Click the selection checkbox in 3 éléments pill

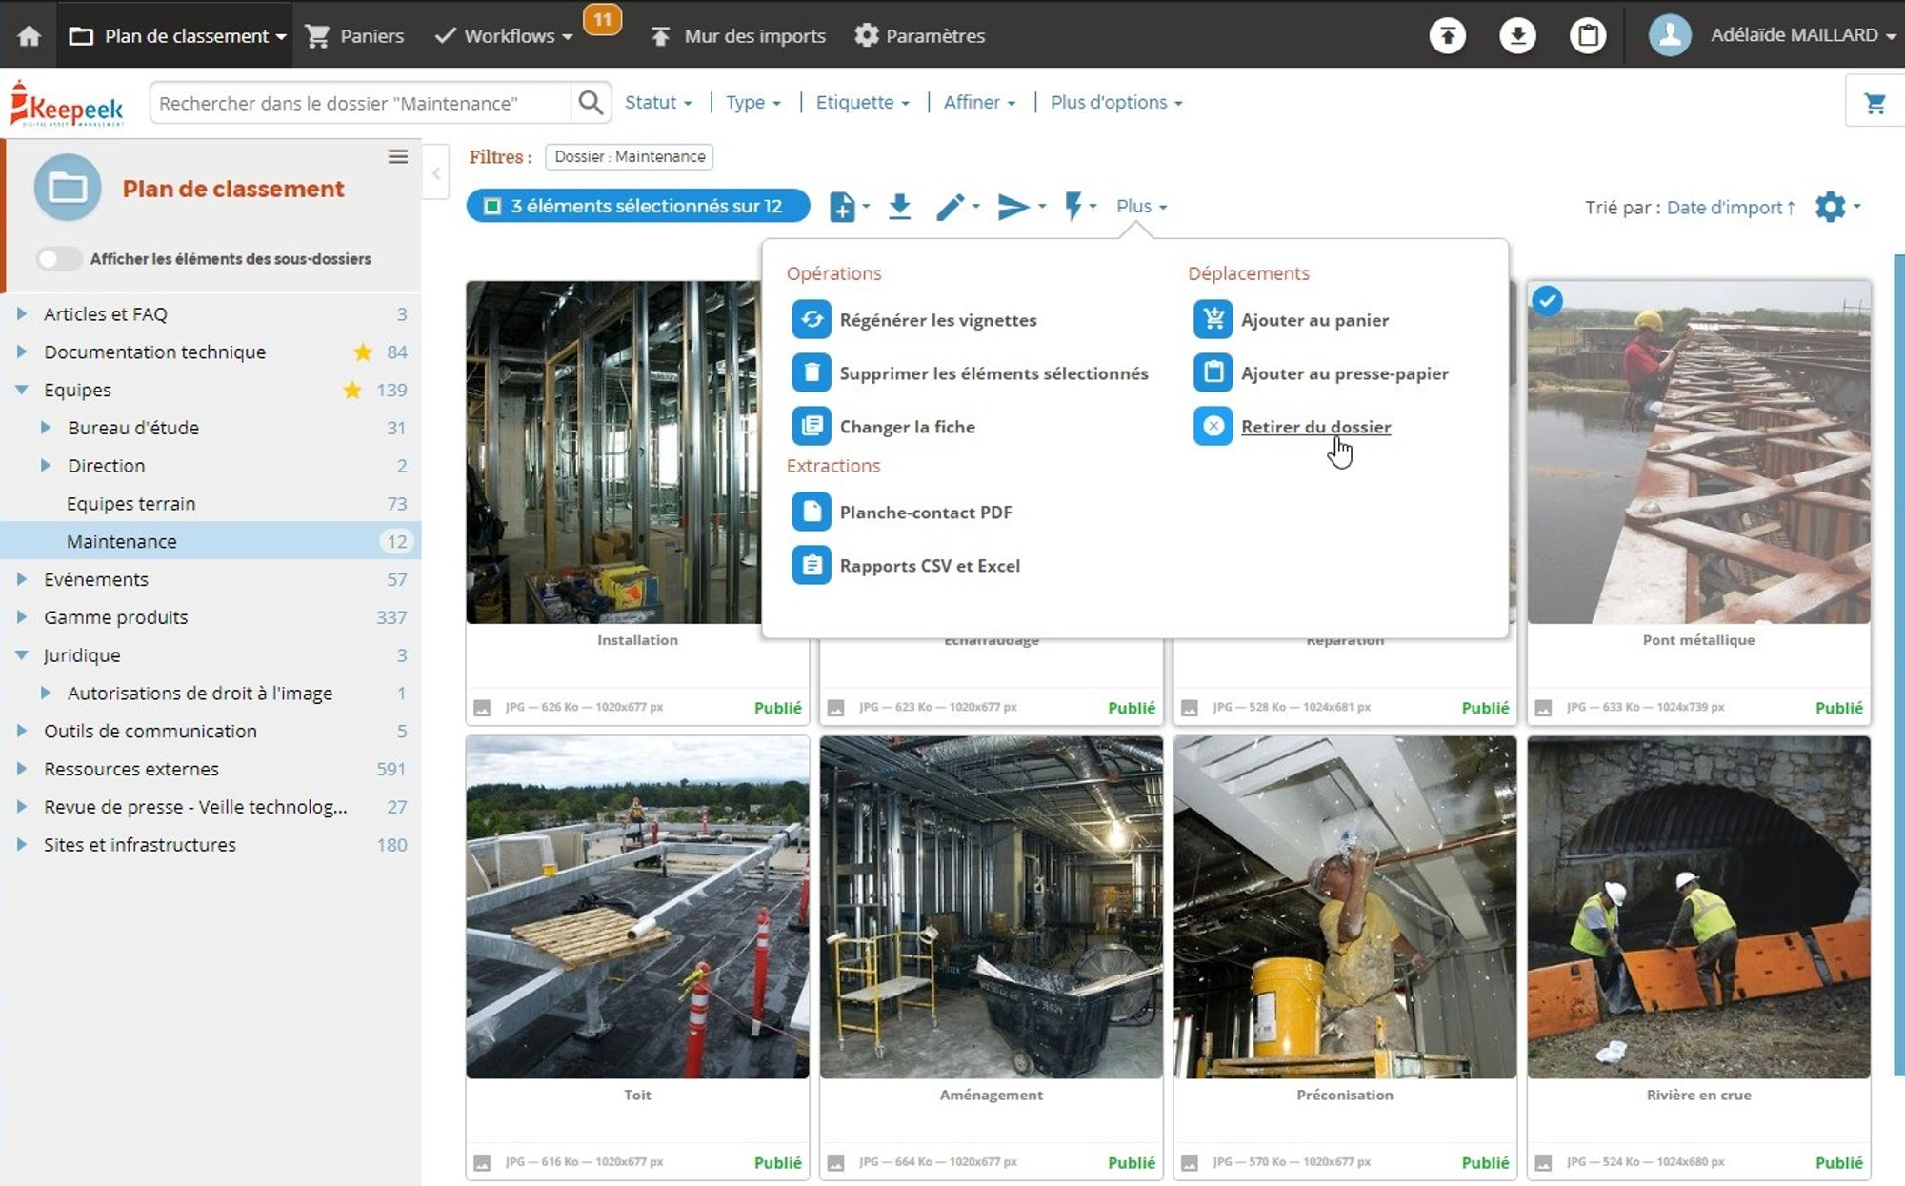tap(492, 206)
